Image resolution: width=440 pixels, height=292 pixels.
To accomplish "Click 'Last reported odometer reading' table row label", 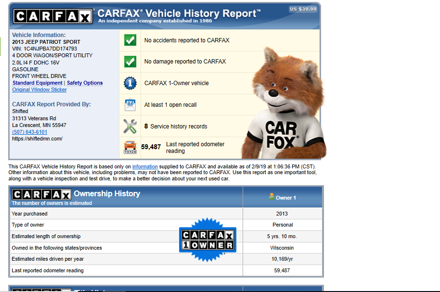I will (48, 271).
